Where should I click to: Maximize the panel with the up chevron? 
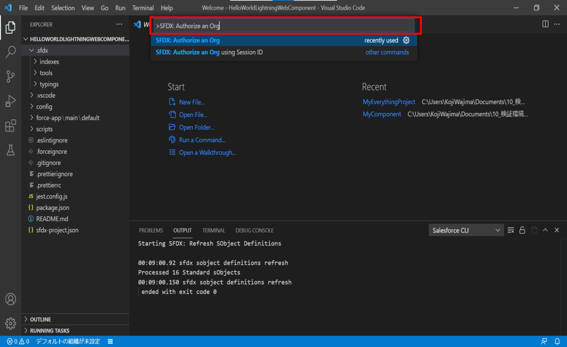pos(545,230)
